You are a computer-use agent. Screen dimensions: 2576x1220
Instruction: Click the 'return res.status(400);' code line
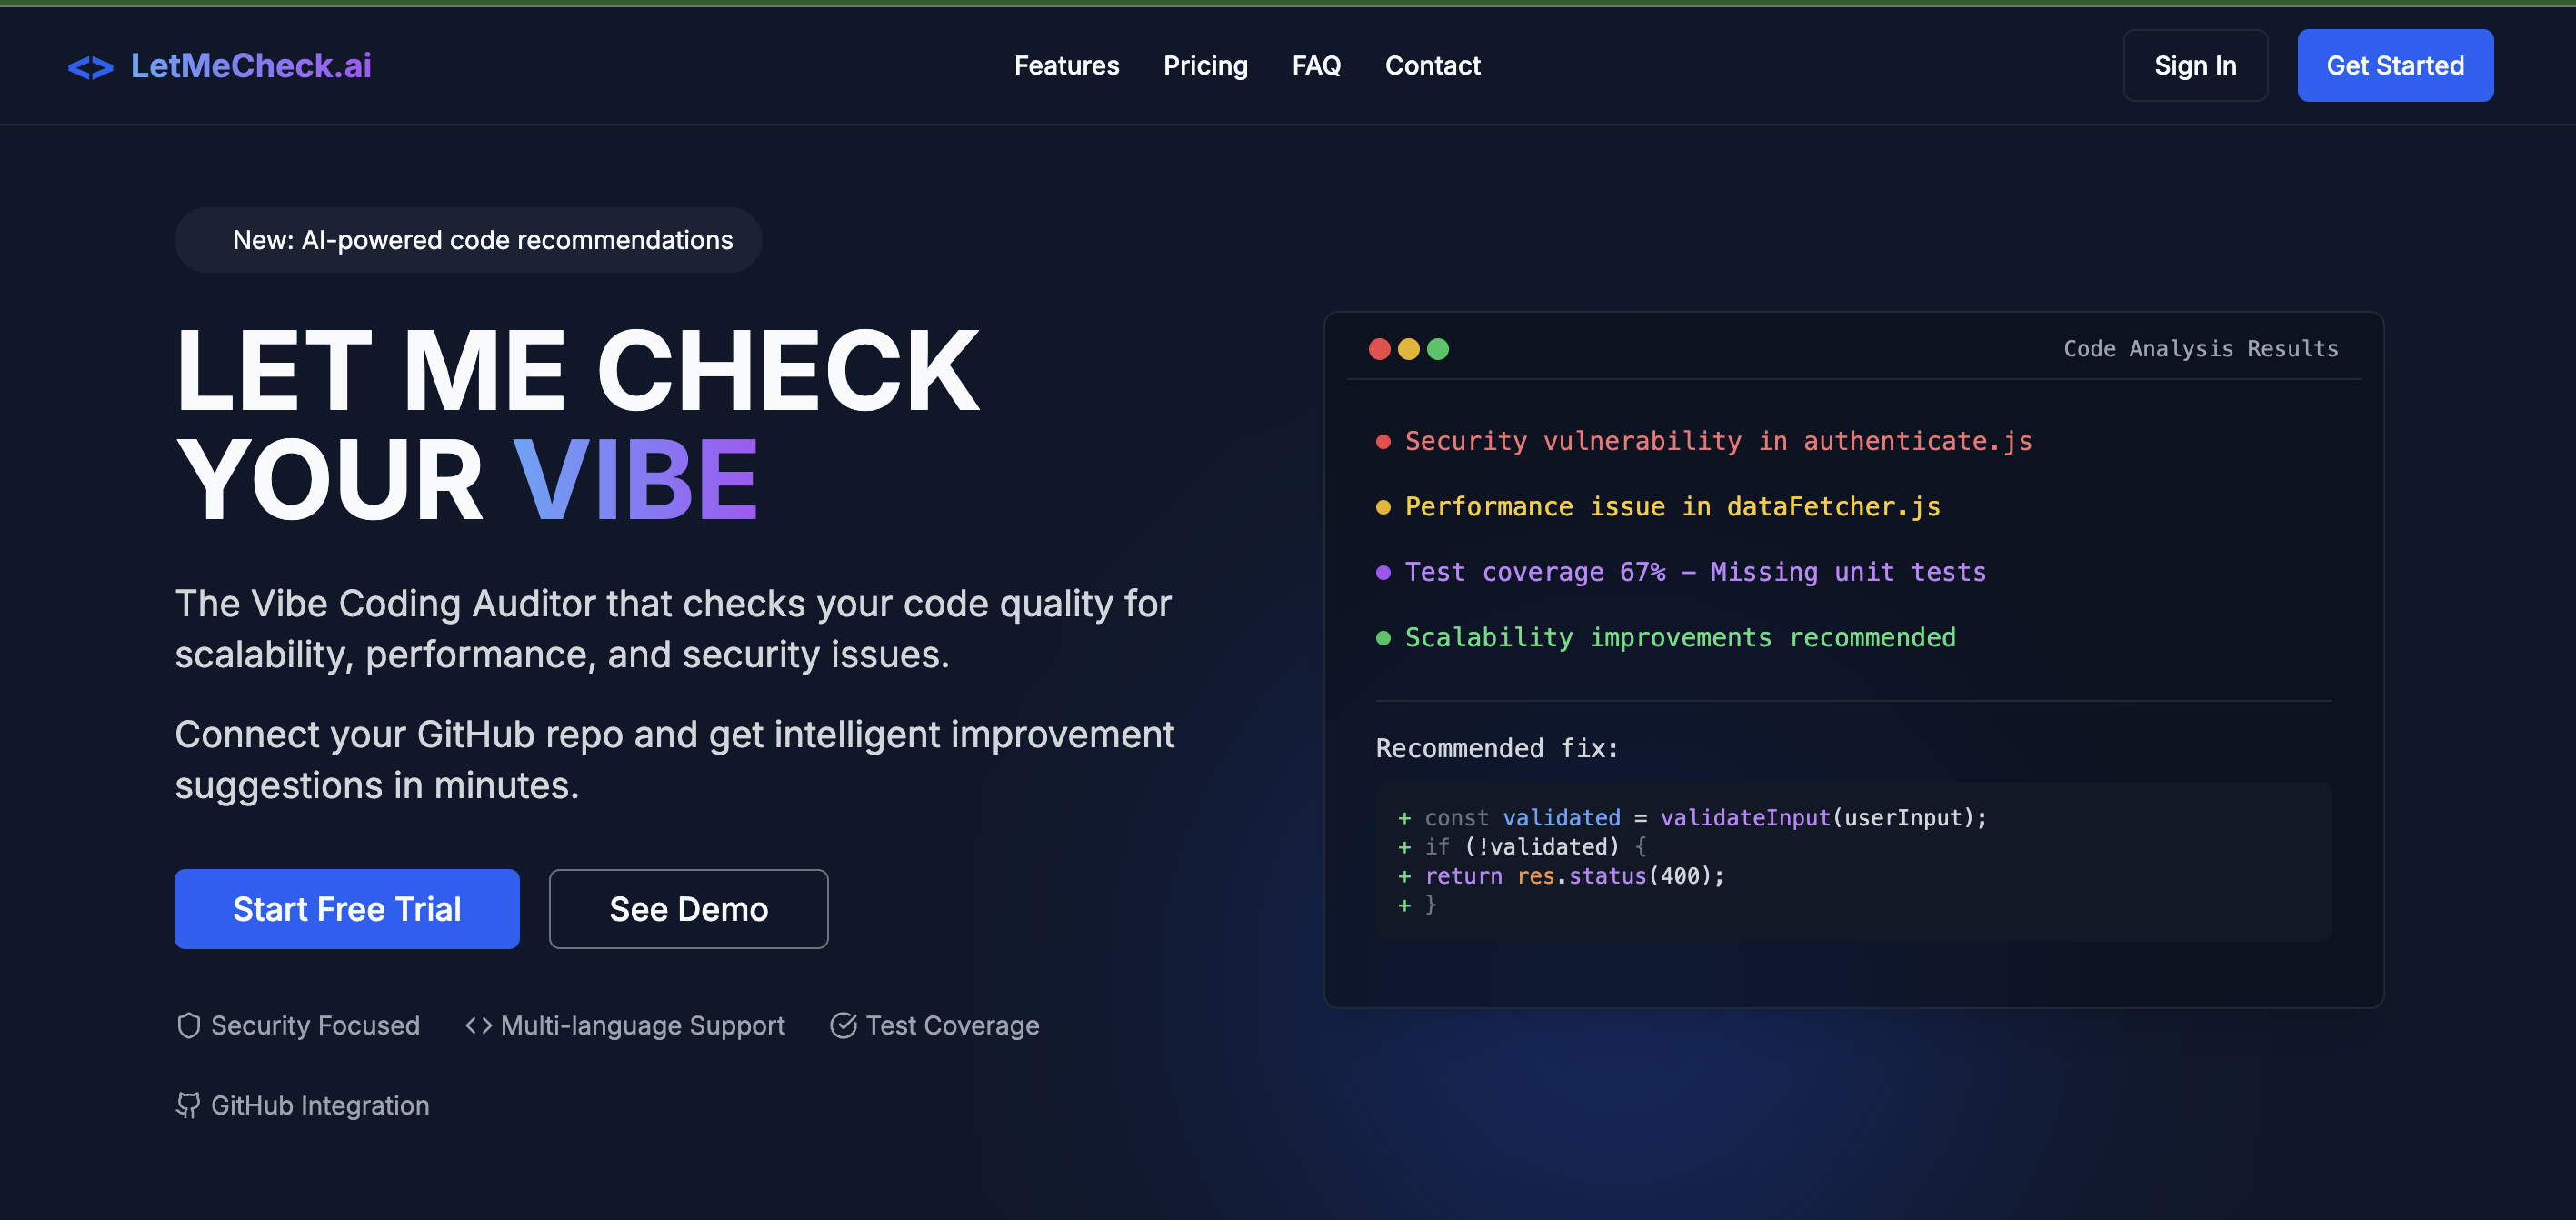(1561, 876)
